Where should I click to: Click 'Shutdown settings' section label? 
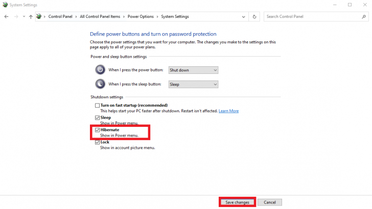(x=107, y=97)
